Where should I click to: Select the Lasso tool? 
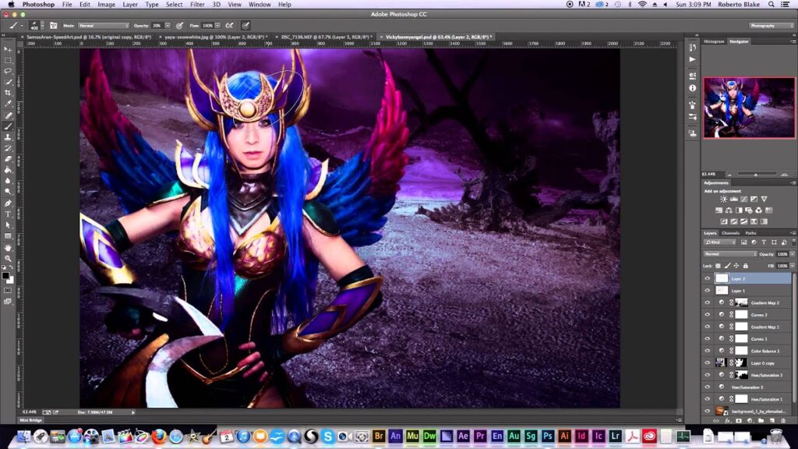(8, 71)
